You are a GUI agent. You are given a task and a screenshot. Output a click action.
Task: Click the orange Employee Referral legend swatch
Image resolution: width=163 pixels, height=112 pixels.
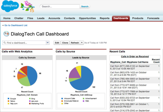coord(62,101)
